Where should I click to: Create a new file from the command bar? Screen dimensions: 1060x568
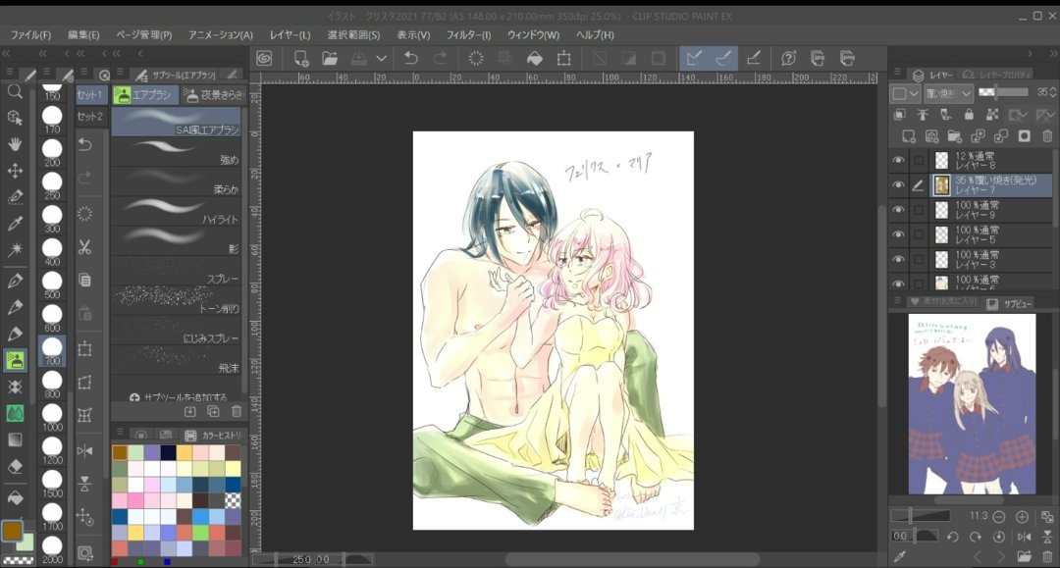point(301,59)
